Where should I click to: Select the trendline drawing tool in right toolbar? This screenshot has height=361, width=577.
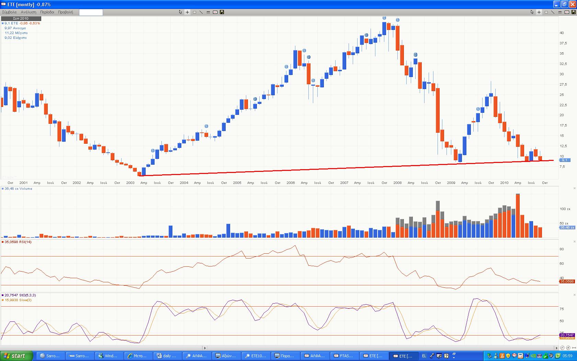point(553,12)
